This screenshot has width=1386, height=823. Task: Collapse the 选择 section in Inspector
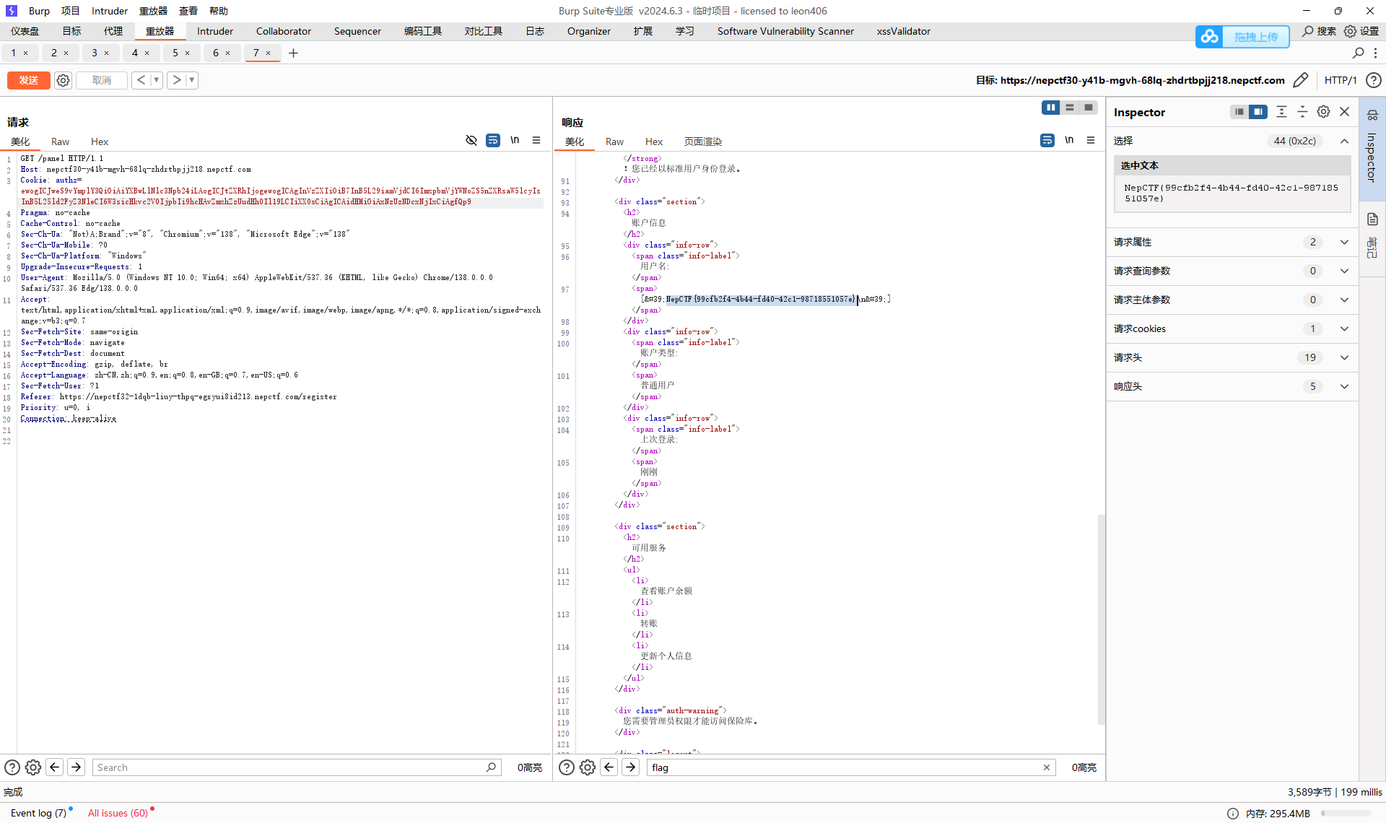click(1345, 141)
